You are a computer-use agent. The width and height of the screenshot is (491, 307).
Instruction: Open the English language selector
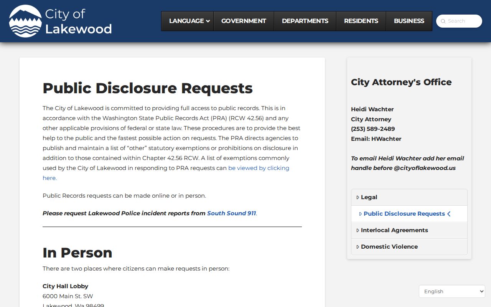point(452,291)
